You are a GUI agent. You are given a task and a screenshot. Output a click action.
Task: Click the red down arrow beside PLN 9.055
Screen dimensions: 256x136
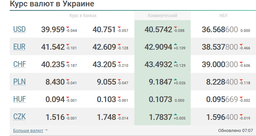(119, 80)
